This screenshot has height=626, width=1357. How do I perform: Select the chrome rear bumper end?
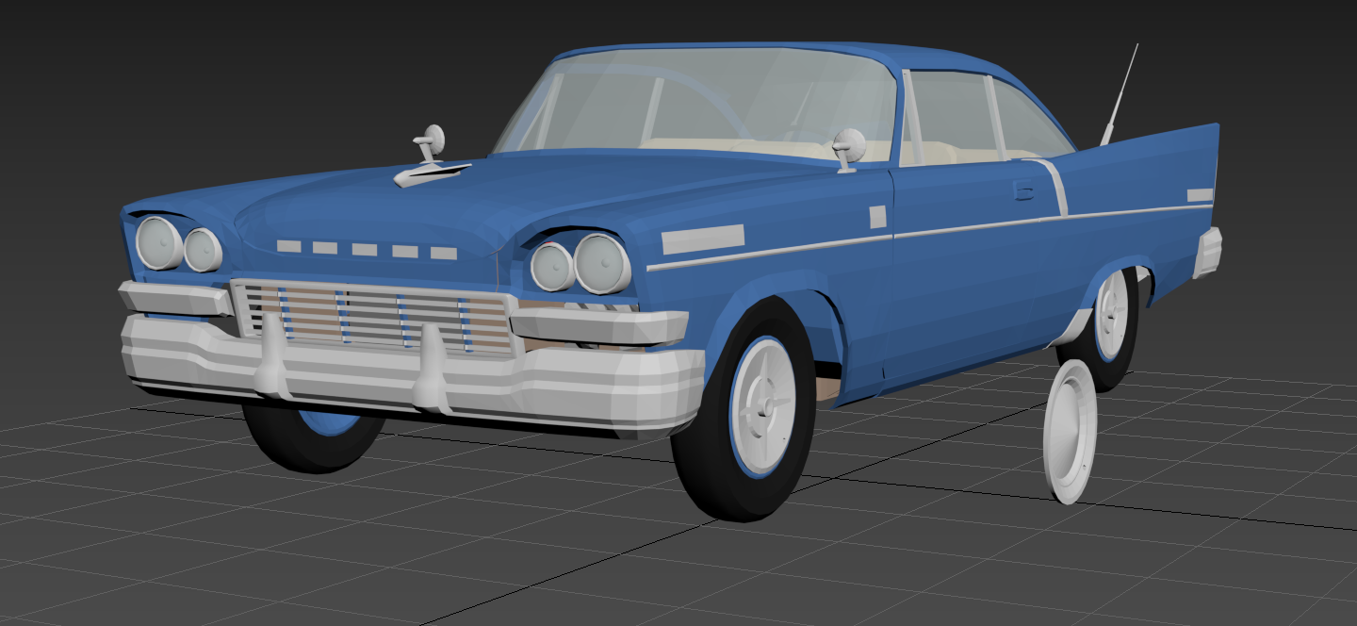[1207, 252]
